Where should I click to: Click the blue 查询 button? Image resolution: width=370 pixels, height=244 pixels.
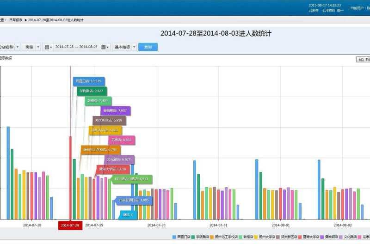[x=148, y=47]
